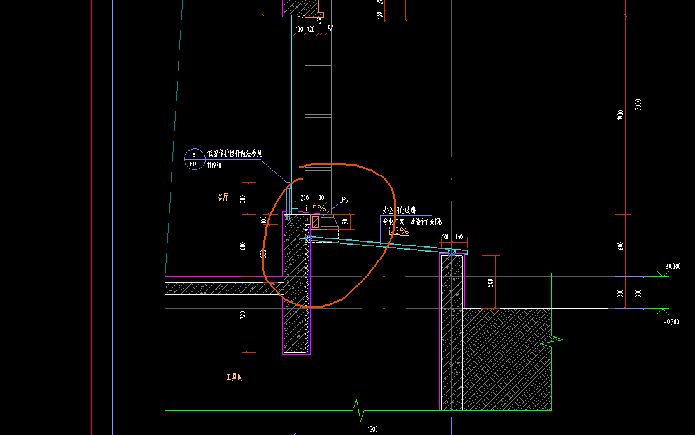The image size is (695, 435).
Task: Select the 1500 dimension at the bottom
Action: click(x=373, y=429)
